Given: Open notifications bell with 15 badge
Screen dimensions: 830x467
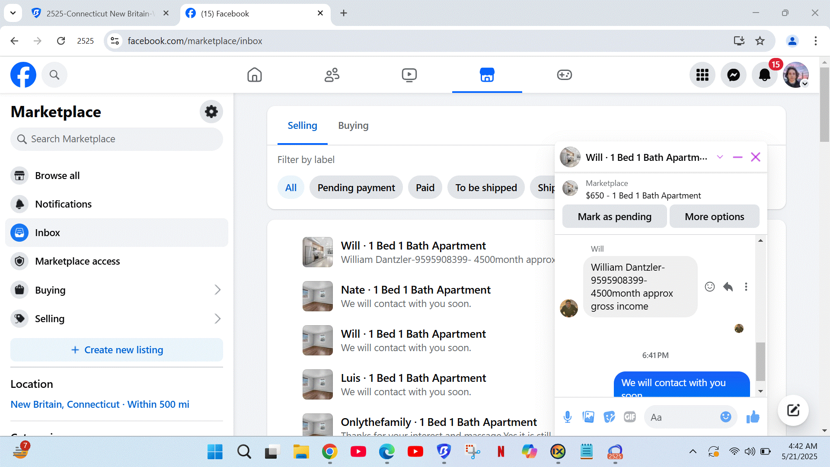Looking at the screenshot, I should coord(765,75).
